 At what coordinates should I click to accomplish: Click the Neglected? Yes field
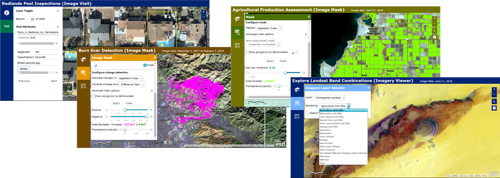pyautogui.click(x=46, y=51)
